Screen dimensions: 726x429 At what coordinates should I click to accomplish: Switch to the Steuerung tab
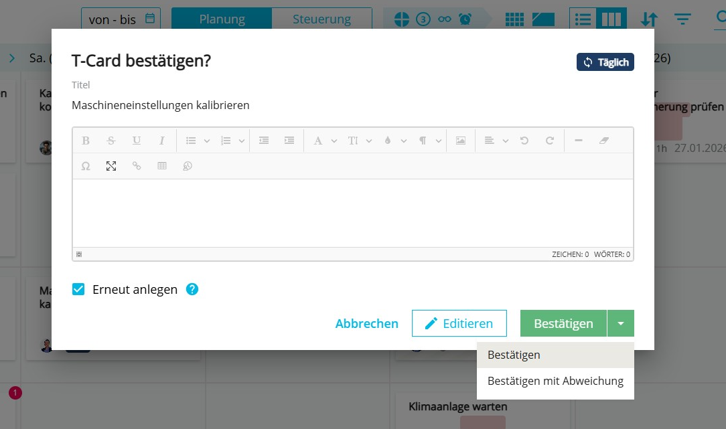[321, 19]
